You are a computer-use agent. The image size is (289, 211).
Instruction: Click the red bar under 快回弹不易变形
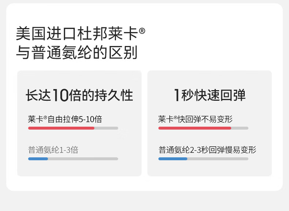click(x=195, y=128)
